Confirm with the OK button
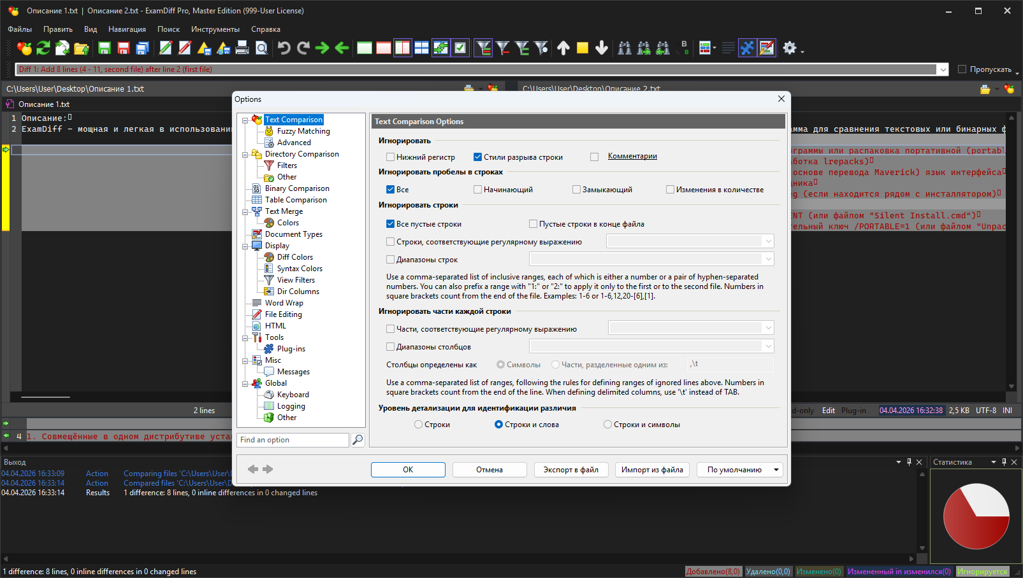Screen dimensions: 1023x578 pos(408,470)
